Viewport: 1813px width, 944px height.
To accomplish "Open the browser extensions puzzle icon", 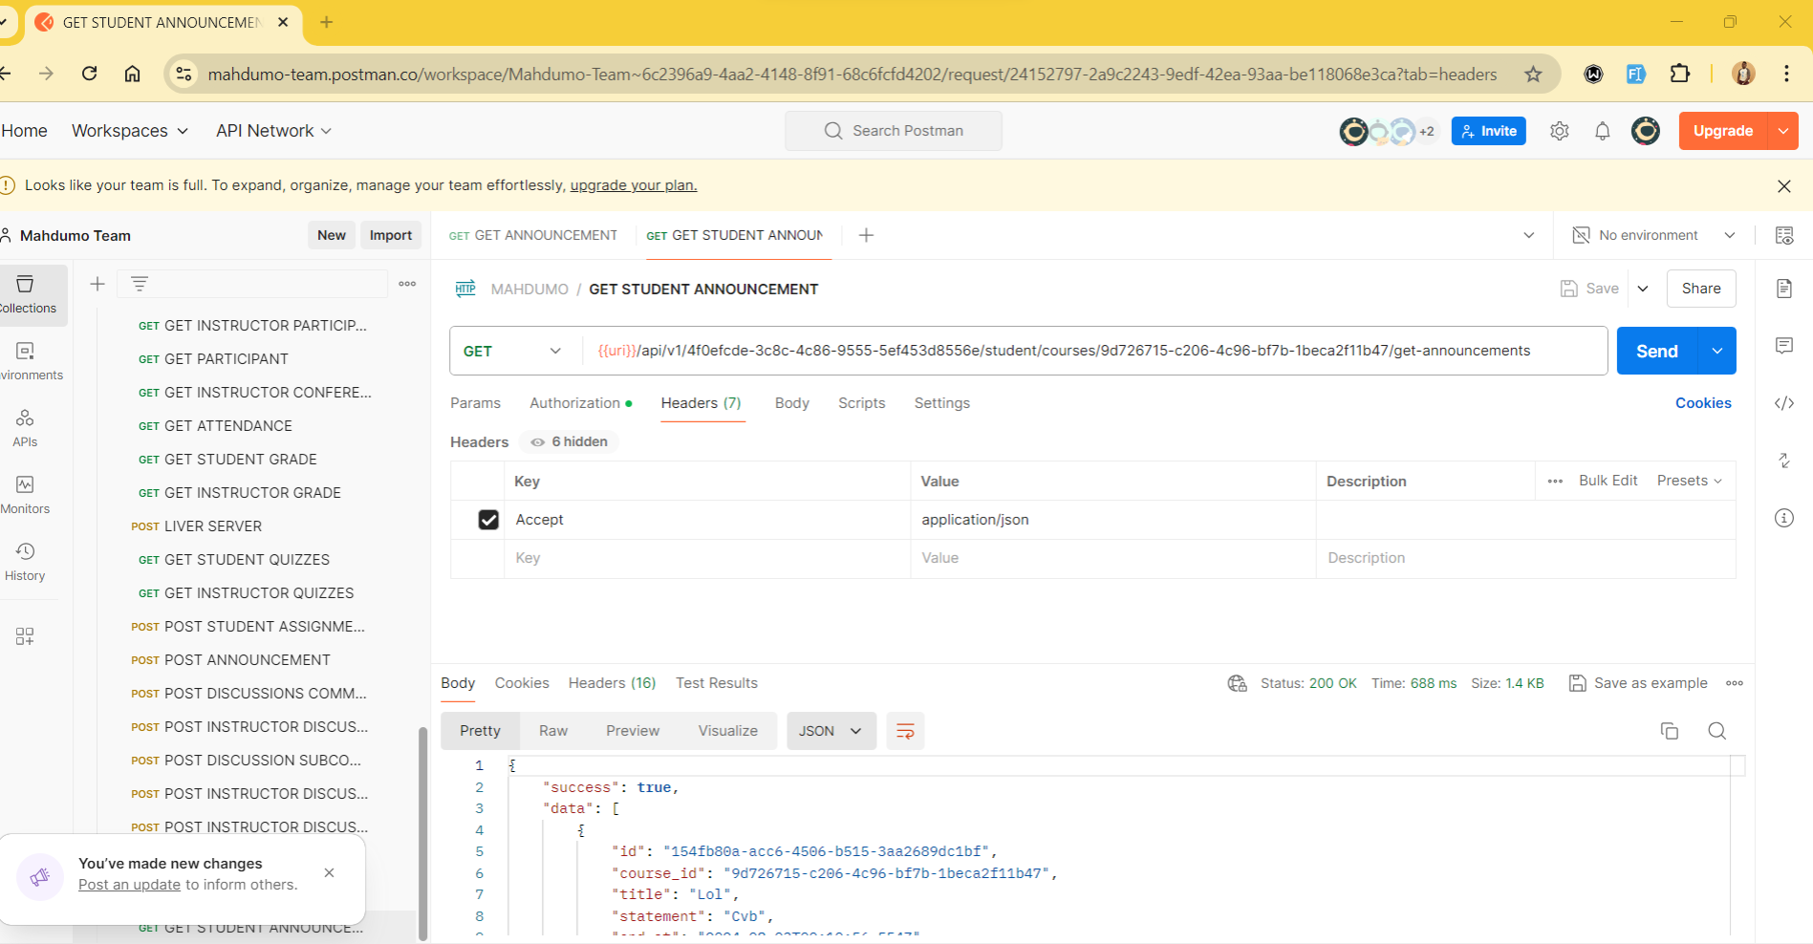I will coord(1680,74).
